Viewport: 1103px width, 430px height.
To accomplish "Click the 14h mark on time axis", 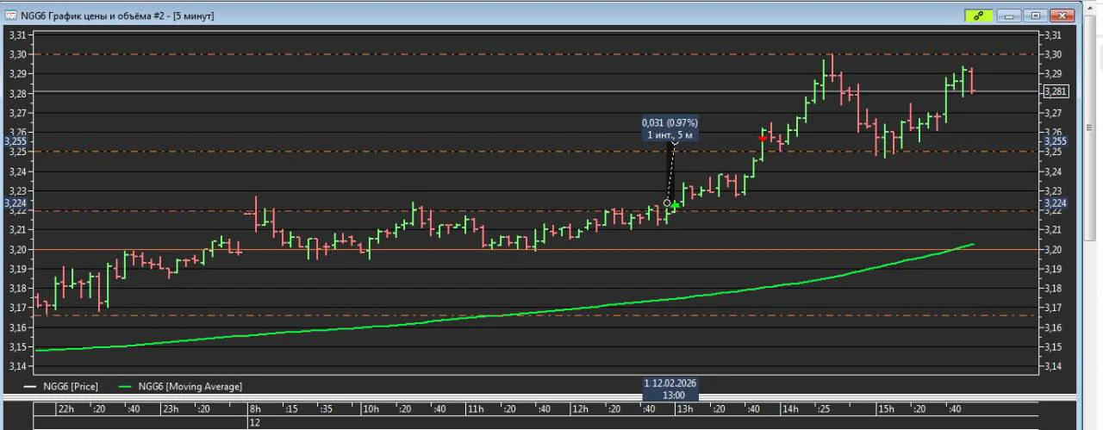I will coord(790,409).
